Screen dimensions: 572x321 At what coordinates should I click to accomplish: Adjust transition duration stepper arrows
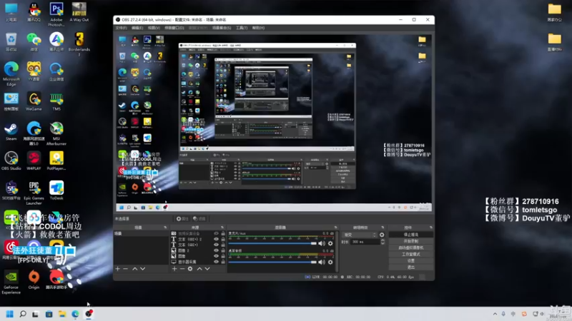(383, 242)
